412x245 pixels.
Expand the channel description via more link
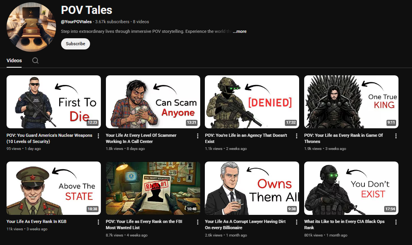pyautogui.click(x=240, y=31)
